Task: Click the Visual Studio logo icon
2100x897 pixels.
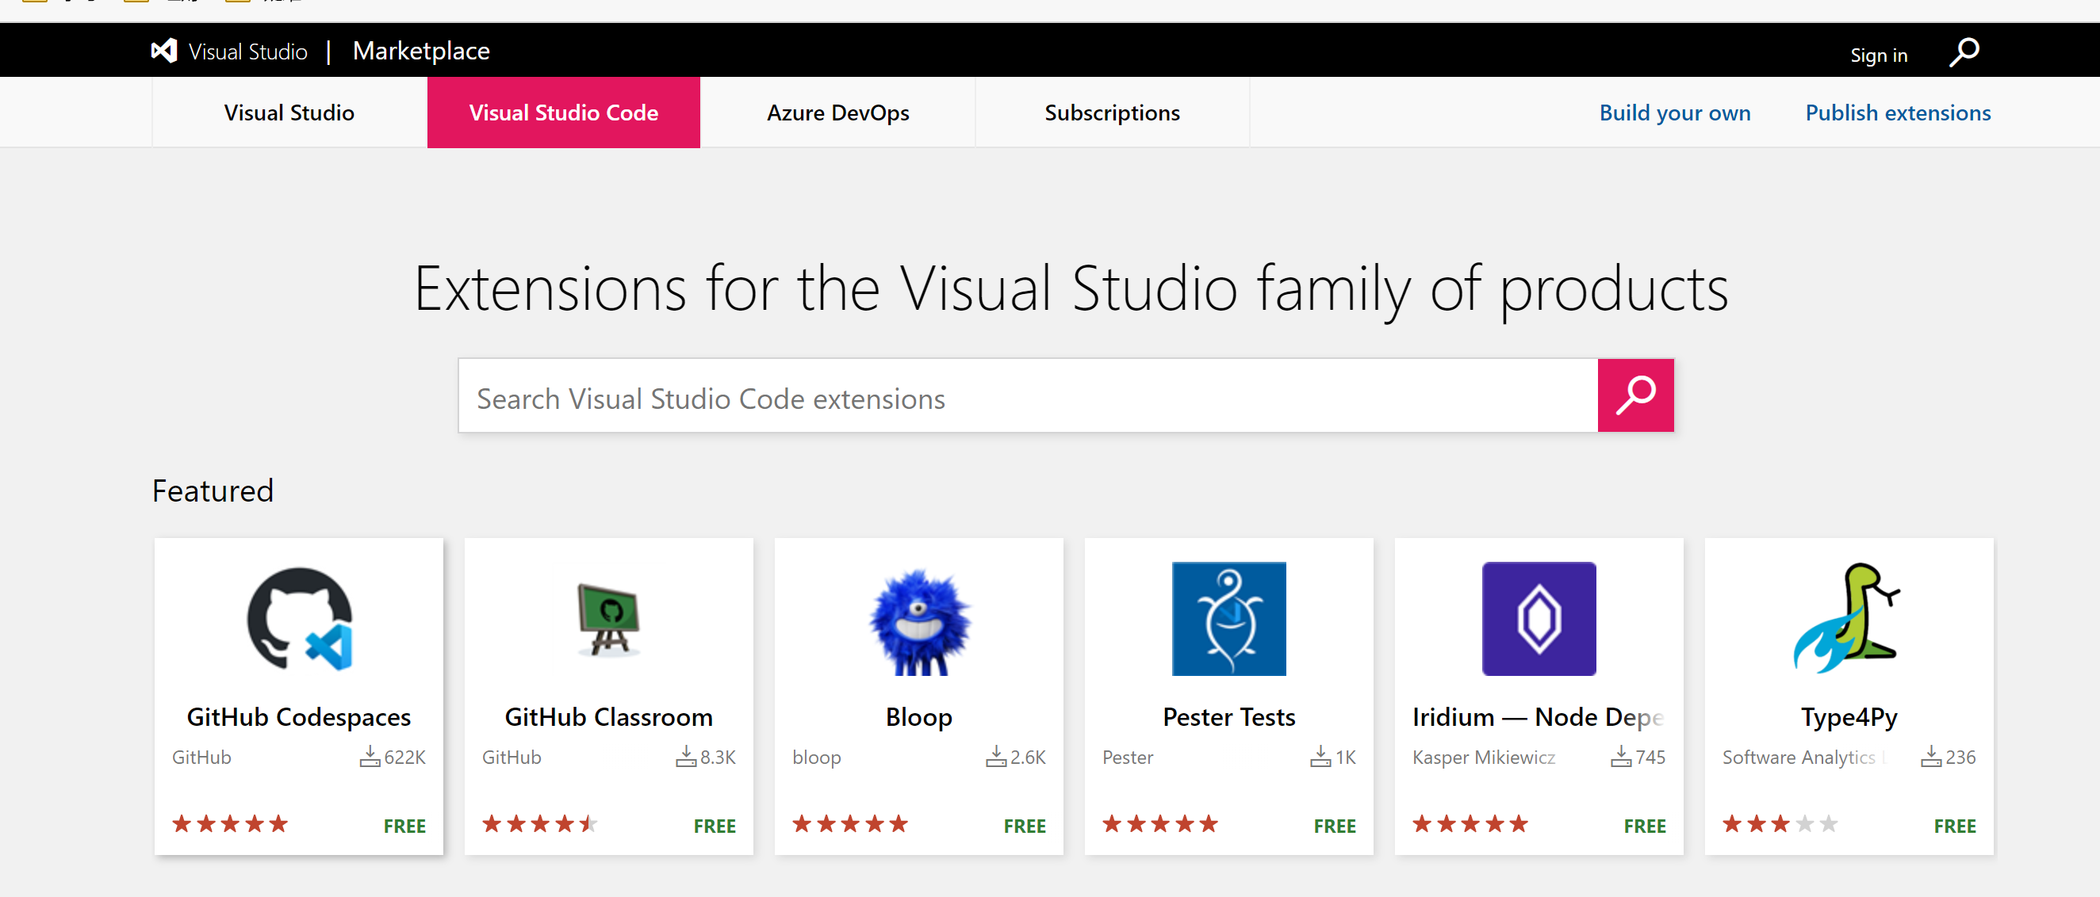Action: click(164, 51)
